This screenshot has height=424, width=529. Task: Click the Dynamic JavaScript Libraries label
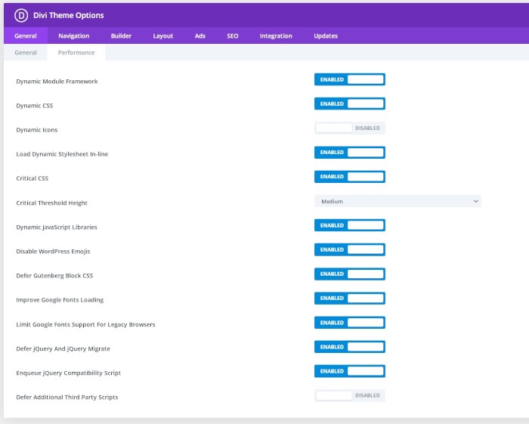(57, 227)
